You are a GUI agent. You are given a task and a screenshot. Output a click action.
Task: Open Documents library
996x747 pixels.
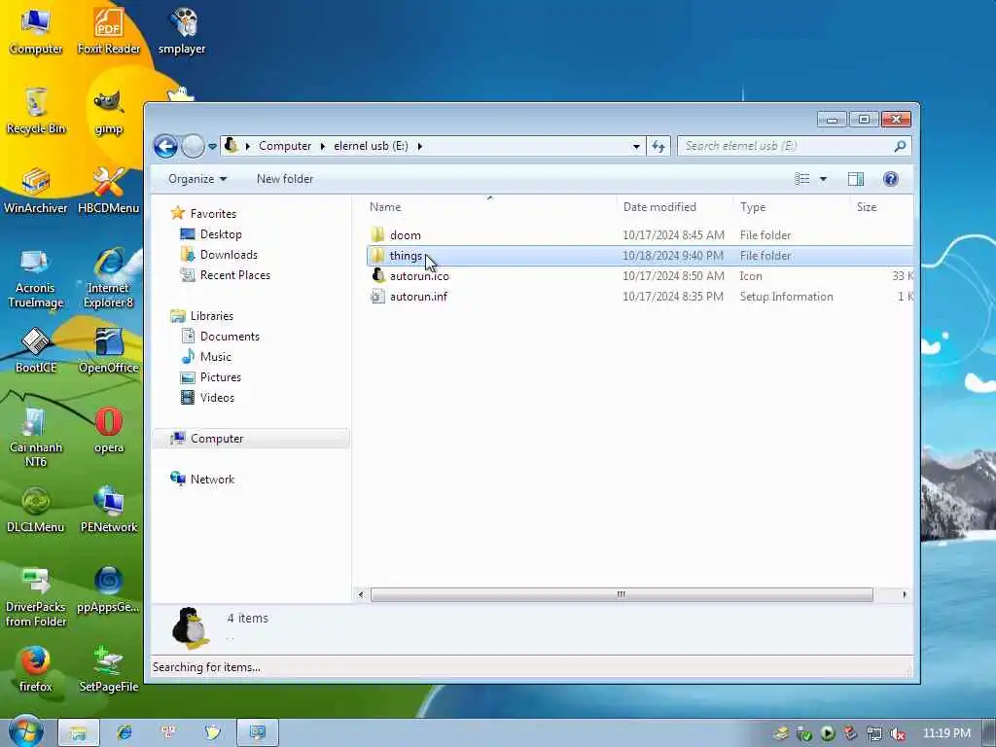pyautogui.click(x=230, y=336)
